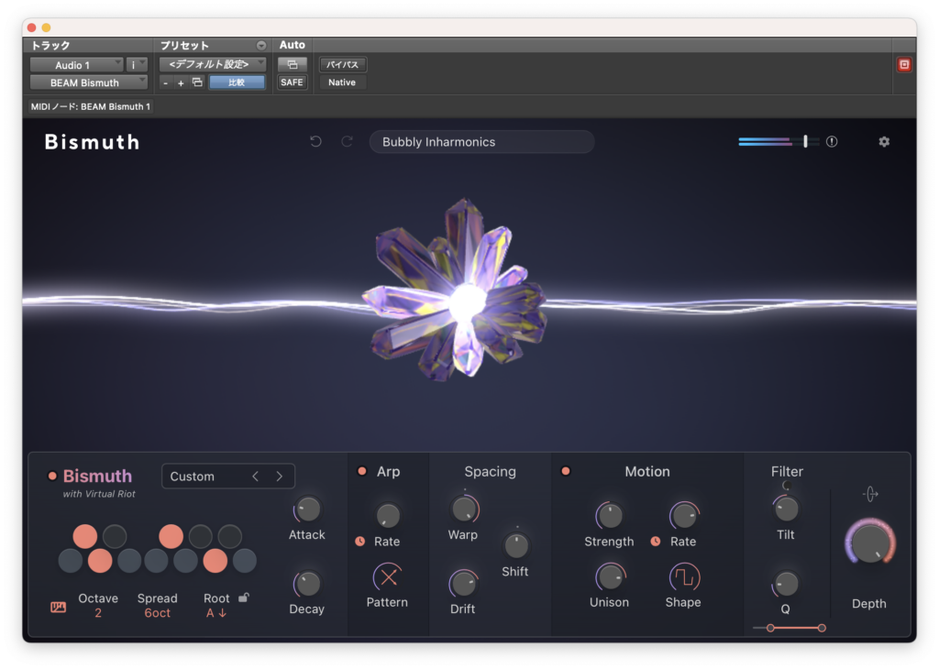
Task: Change the Spread value 6oct
Action: 158,613
